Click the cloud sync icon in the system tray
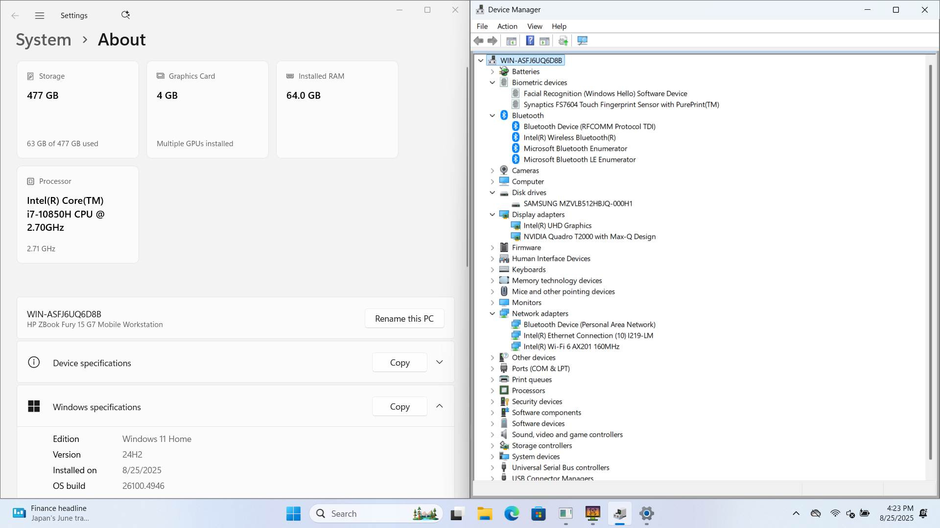This screenshot has height=528, width=940. pos(816,513)
